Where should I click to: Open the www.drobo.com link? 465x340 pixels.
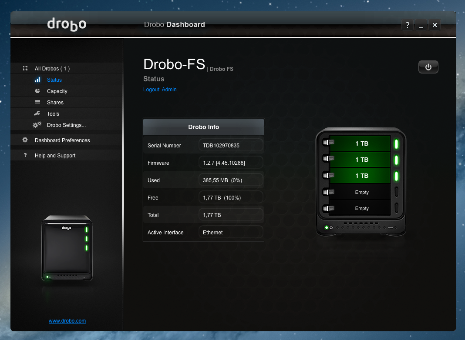[67, 321]
